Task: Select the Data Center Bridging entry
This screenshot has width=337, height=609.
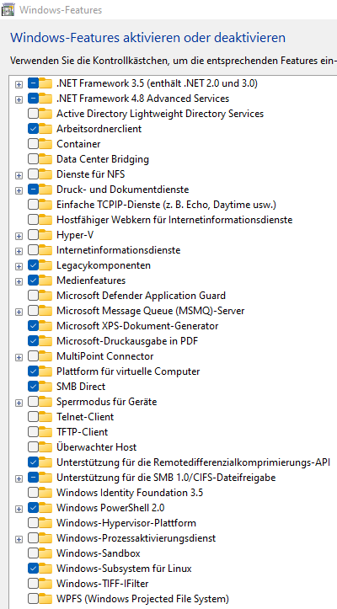Action: click(103, 159)
